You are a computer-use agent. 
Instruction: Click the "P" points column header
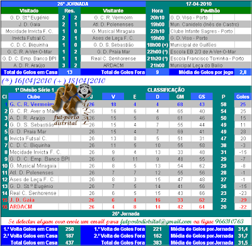point(224,97)
